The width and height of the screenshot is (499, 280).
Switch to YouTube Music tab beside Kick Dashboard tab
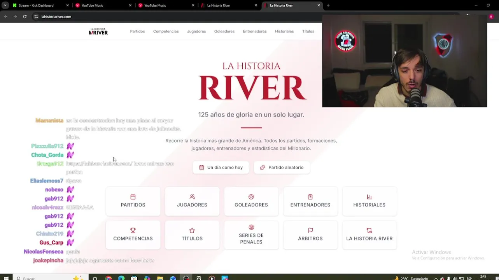102,5
